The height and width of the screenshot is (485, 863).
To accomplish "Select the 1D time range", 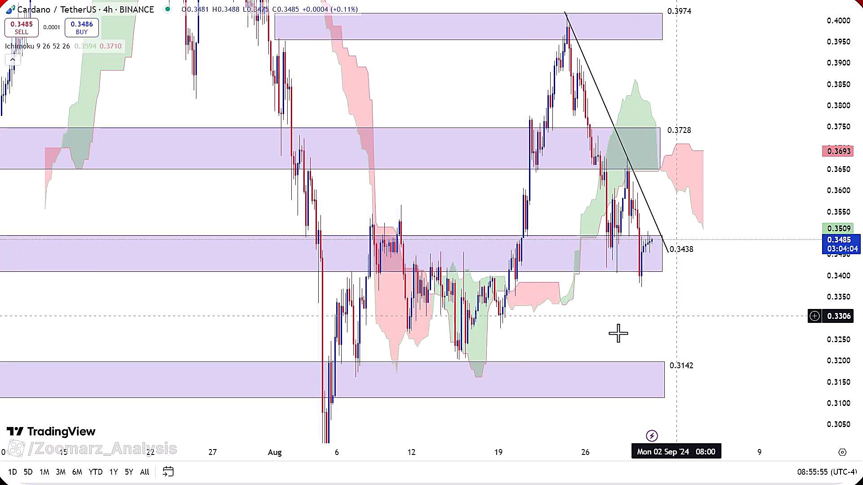I will 13,472.
